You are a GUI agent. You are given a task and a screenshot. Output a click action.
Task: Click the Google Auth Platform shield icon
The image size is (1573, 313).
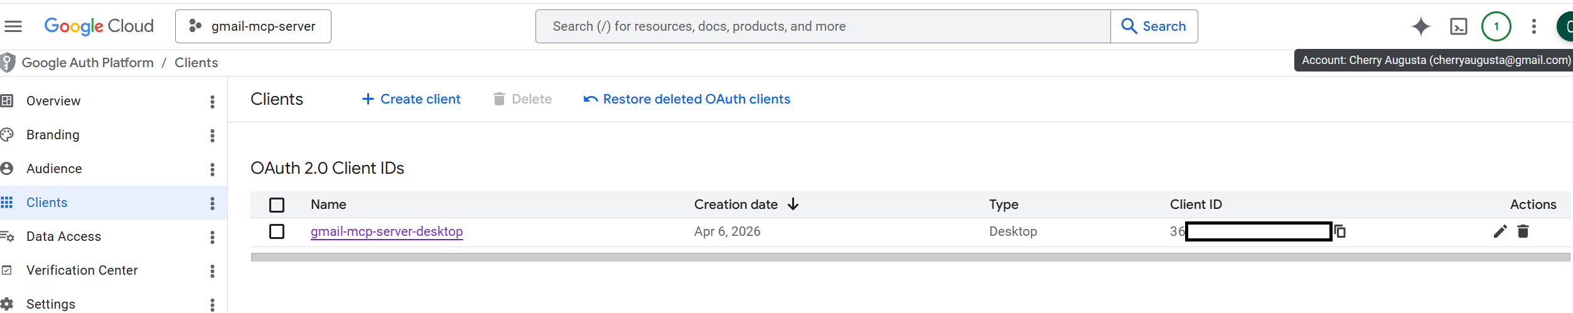[x=8, y=63]
